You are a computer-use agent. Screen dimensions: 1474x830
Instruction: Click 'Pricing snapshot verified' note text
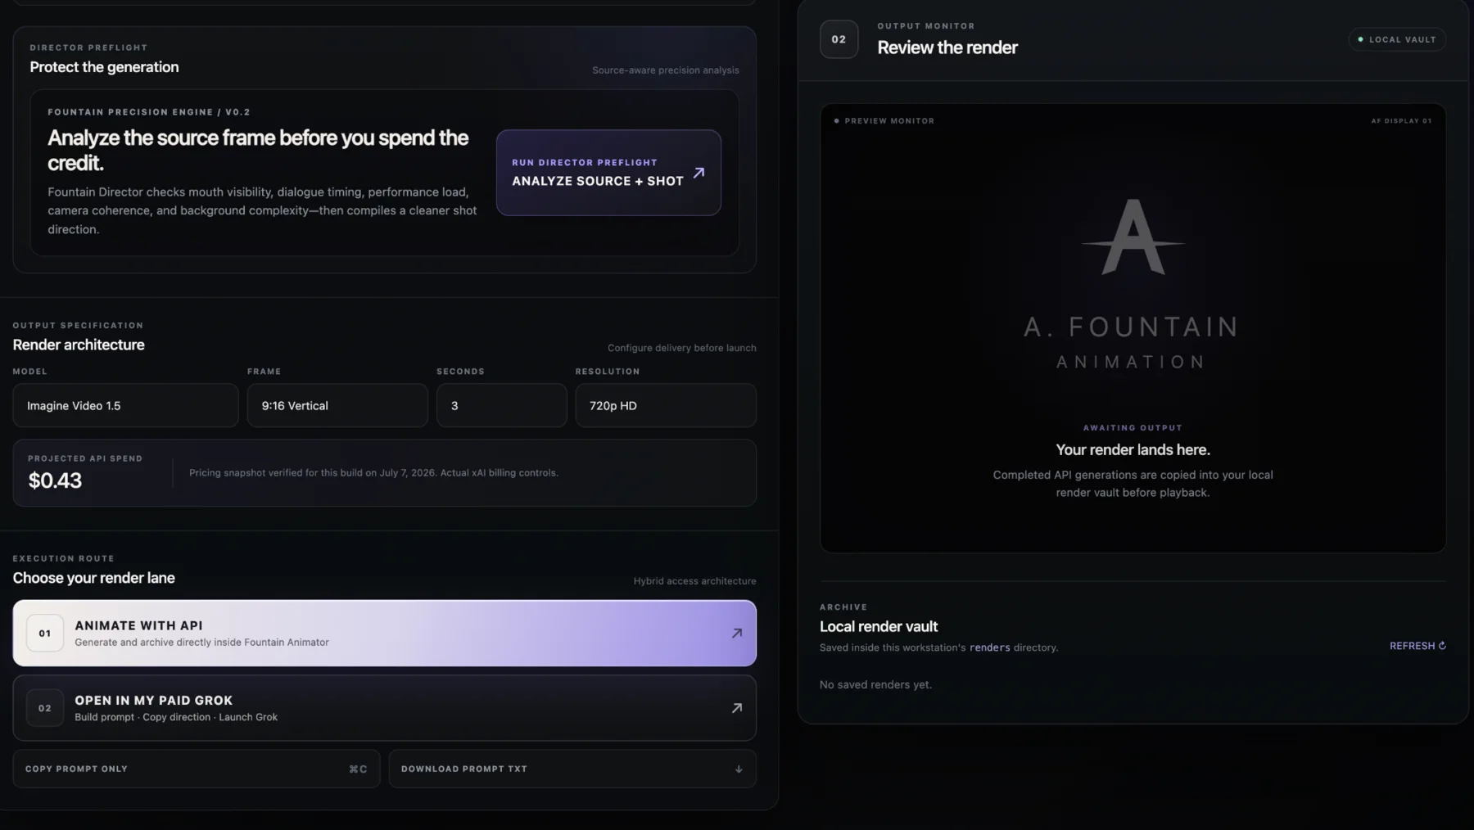tap(373, 473)
